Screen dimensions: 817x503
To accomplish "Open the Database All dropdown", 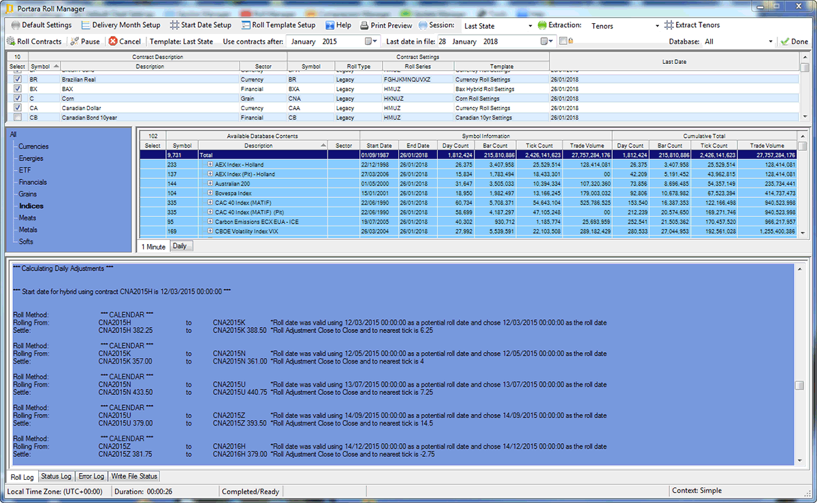I will tap(771, 41).
